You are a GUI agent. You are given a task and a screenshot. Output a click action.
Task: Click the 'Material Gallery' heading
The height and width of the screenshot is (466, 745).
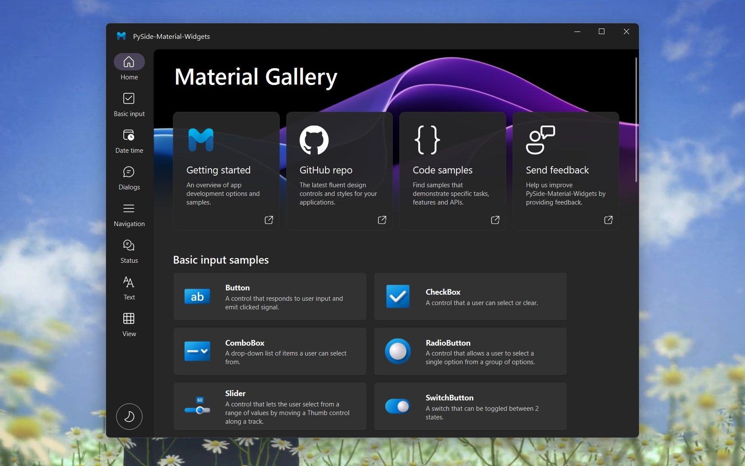click(256, 78)
